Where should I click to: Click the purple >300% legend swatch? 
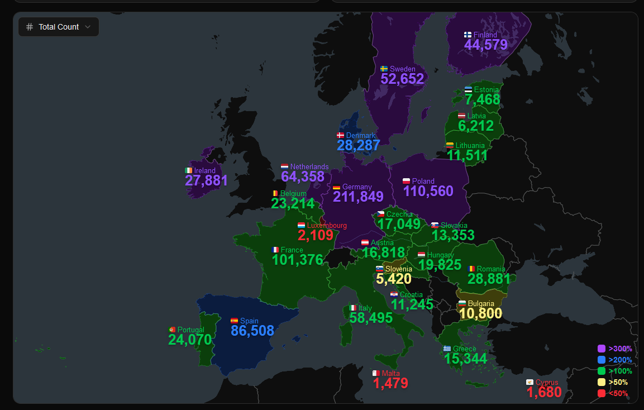coord(602,349)
